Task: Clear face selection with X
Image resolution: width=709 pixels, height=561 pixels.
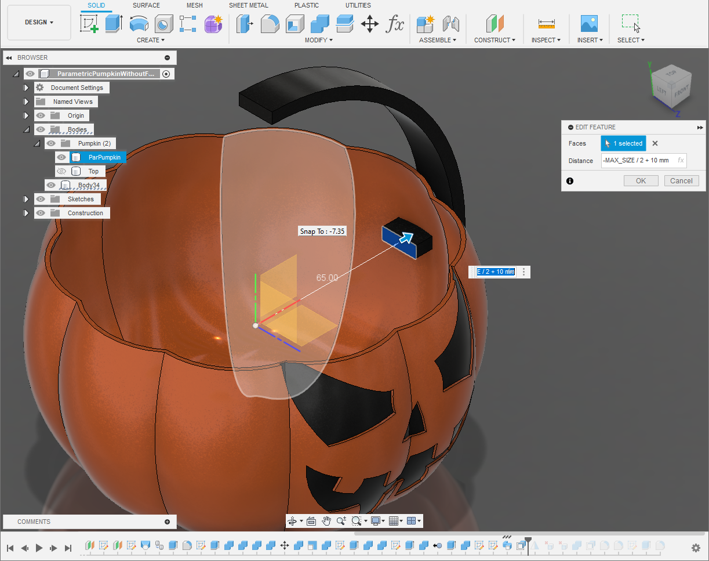Action: tap(655, 143)
